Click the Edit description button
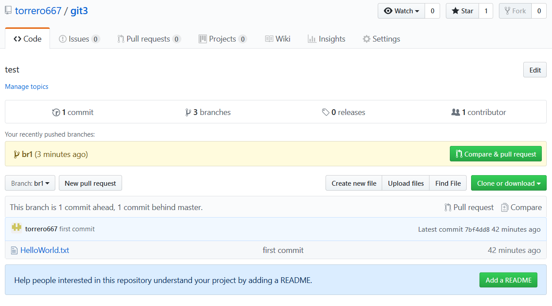Viewport: 552px width, 306px height. pos(535,70)
